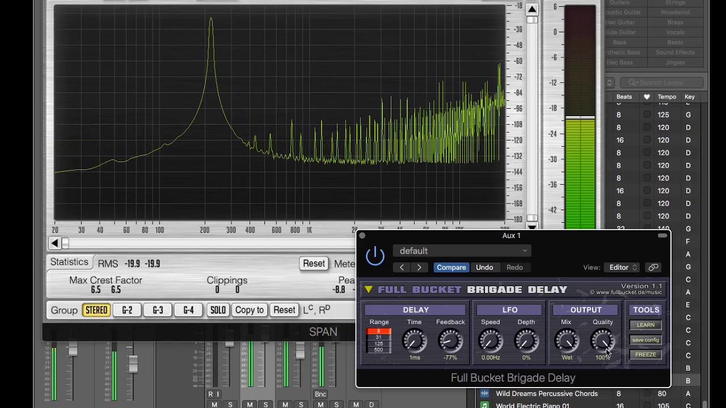This screenshot has height=408, width=726.
Task: Toggle the I button on mixer strip
Action: tap(218, 394)
